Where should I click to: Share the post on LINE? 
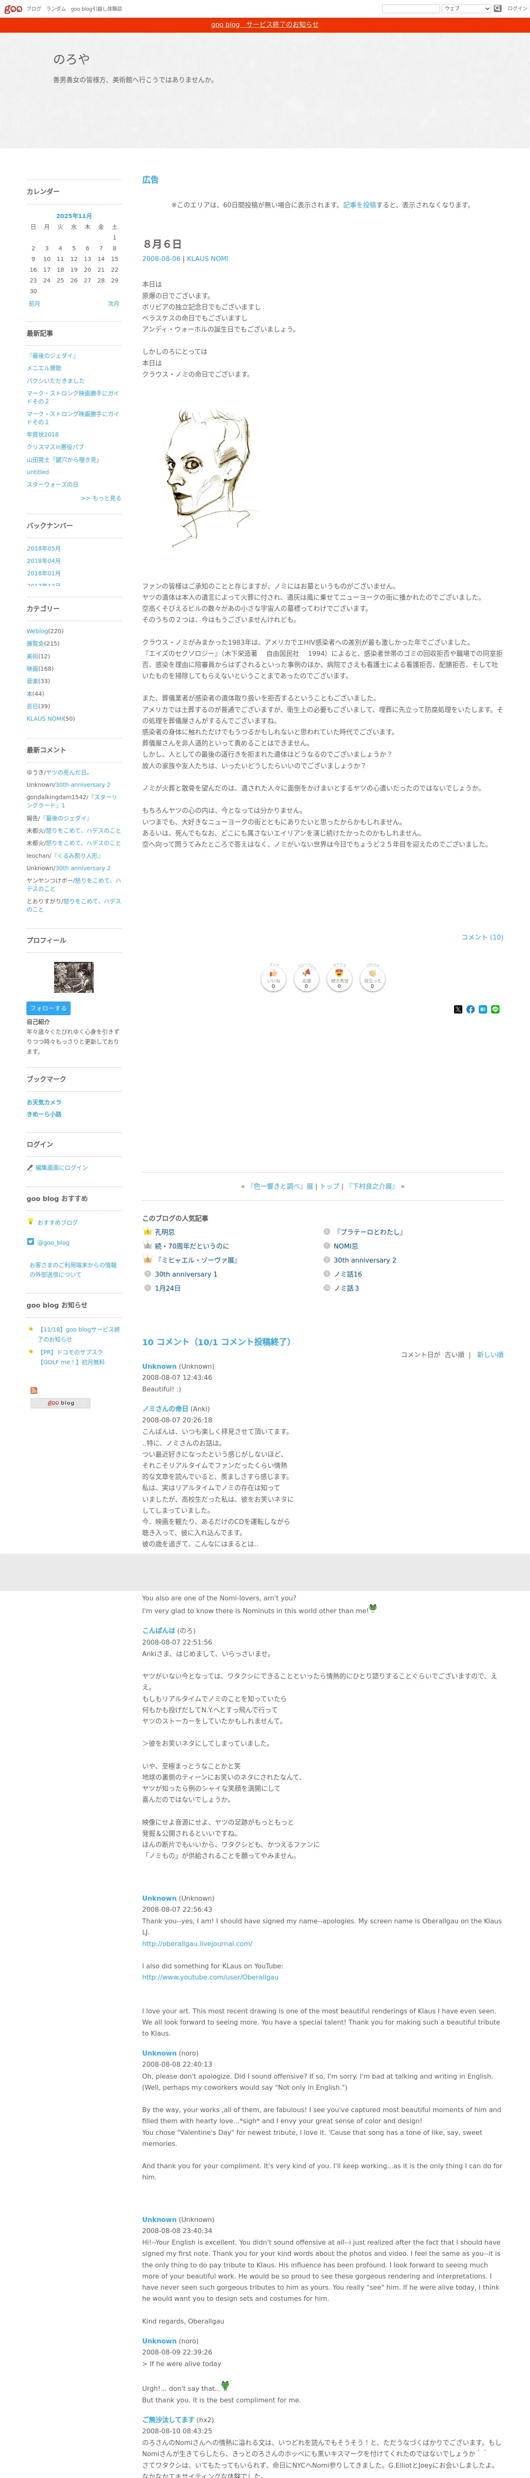[x=495, y=1009]
